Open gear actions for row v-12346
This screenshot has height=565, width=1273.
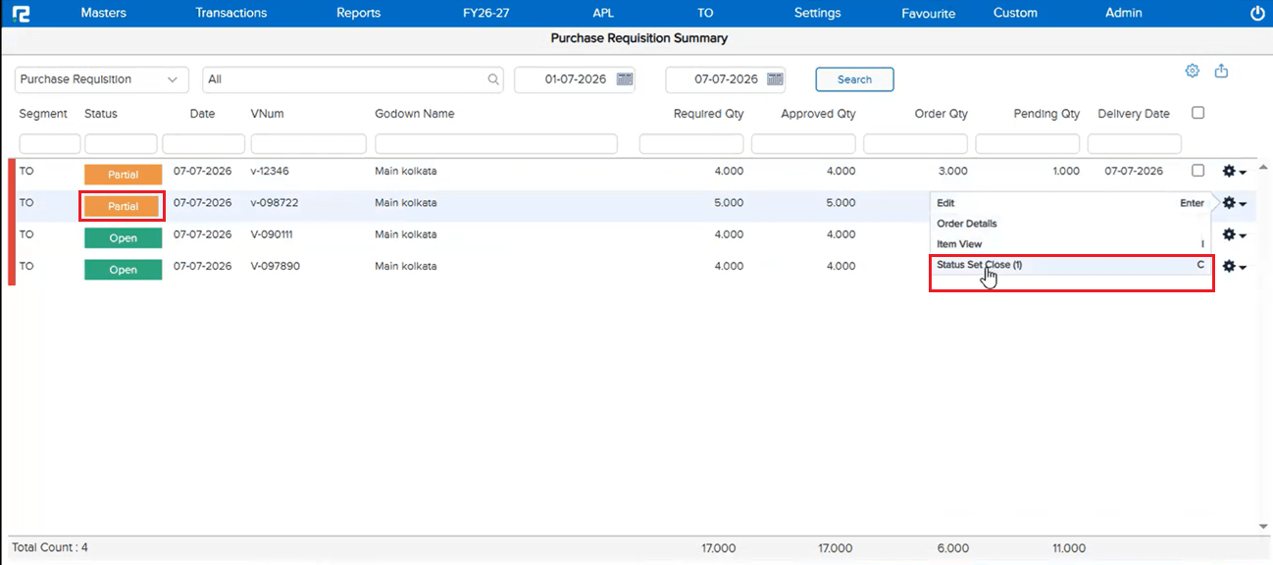click(x=1233, y=172)
